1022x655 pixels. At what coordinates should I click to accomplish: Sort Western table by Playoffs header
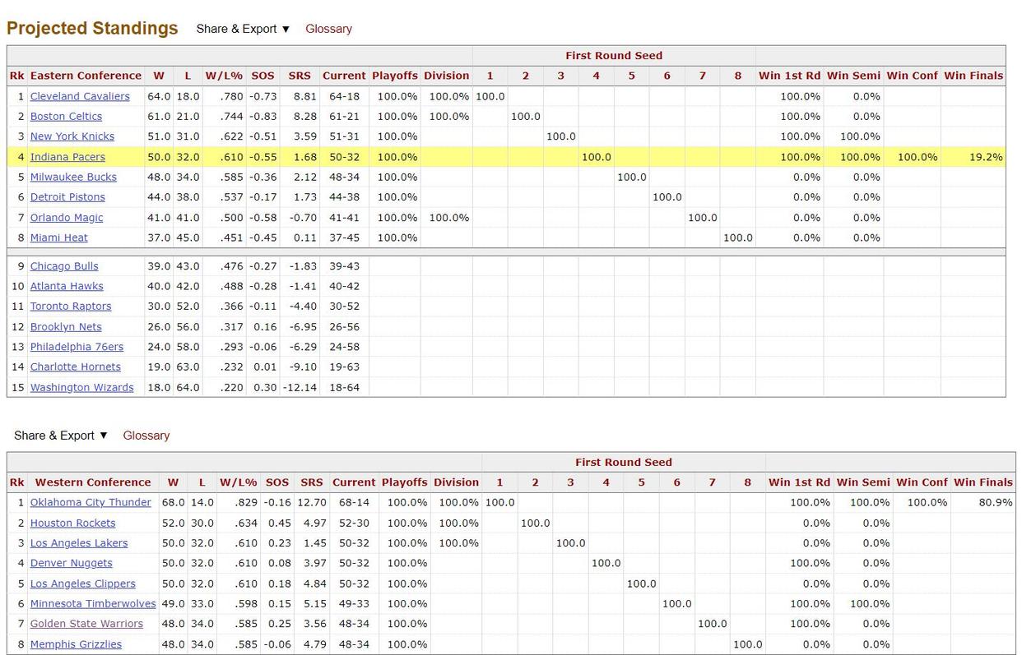405,482
